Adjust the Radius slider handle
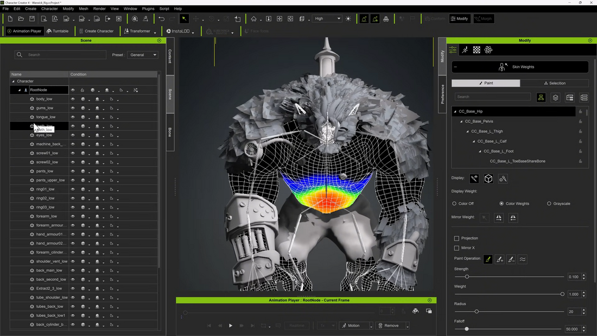597x336 pixels. coord(477,312)
